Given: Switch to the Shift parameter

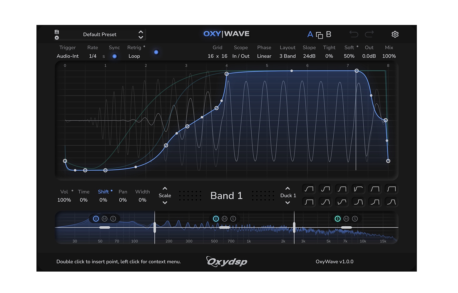Looking at the screenshot, I should (103, 191).
